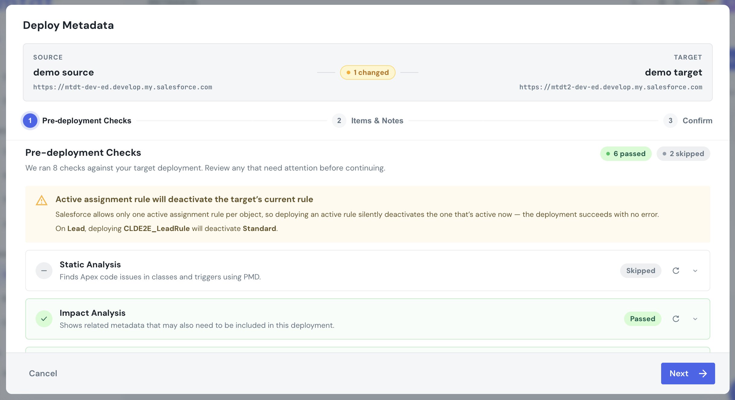Viewport: 735px width, 400px height.
Task: Click the Next button
Action: click(688, 374)
